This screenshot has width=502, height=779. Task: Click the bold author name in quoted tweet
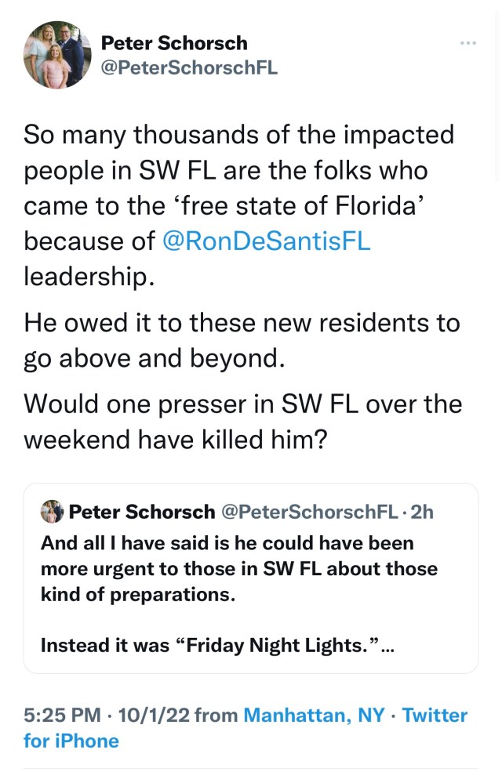tap(142, 512)
